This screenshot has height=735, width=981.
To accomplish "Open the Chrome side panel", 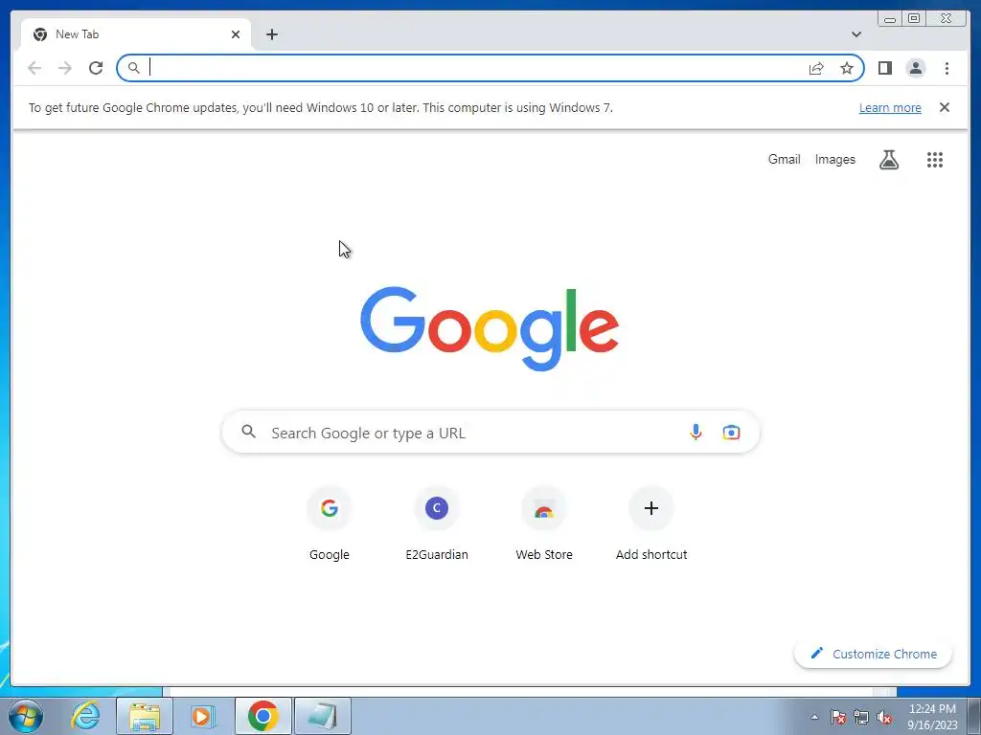I will (x=884, y=68).
